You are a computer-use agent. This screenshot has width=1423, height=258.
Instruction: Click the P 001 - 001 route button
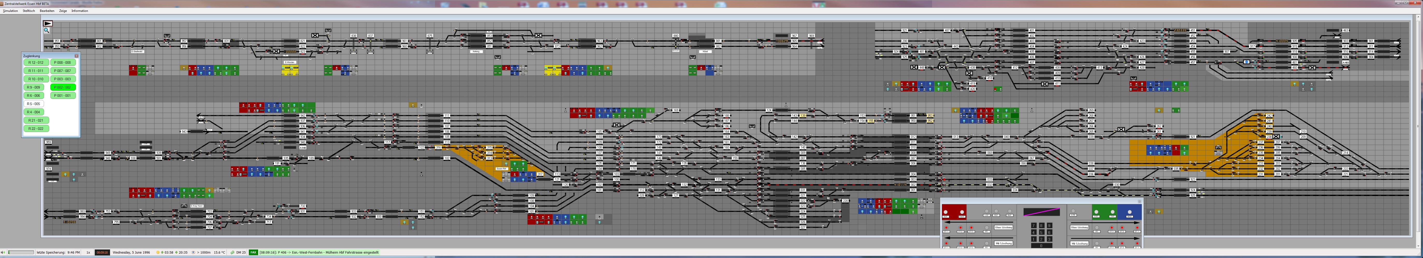click(62, 95)
